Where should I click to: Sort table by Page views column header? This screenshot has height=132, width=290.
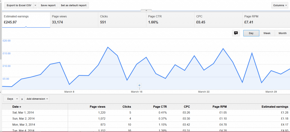pos(97,107)
